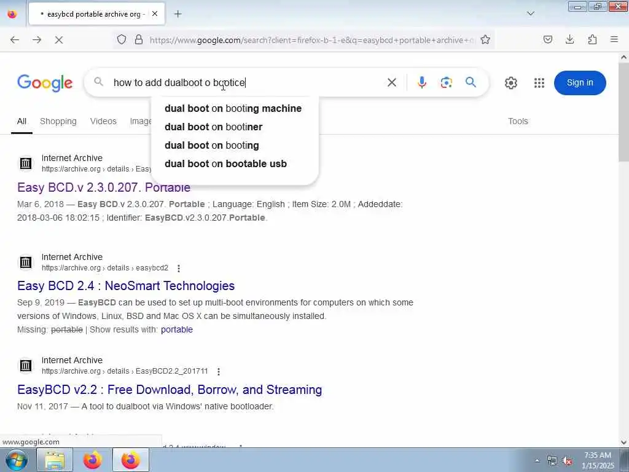Image resolution: width=629 pixels, height=472 pixels.
Task: Open 'Easy BCD.v 2.3.0.207. Portable' result
Action: (x=103, y=187)
